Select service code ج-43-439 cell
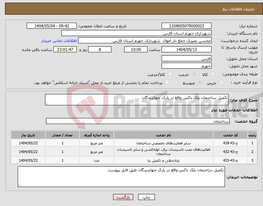Screen dimensions: 263x206 (231, 143)
